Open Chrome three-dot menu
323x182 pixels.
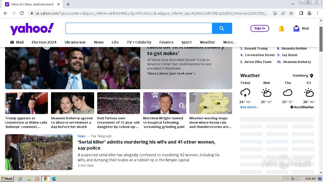pos(317,13)
